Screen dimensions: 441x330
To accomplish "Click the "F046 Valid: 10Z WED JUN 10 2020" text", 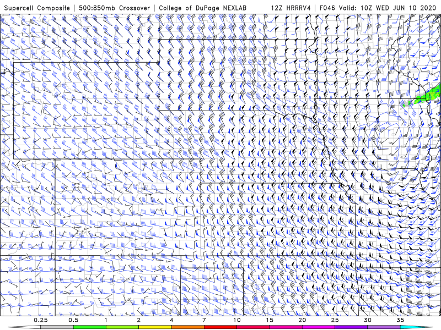I will tap(378, 8).
